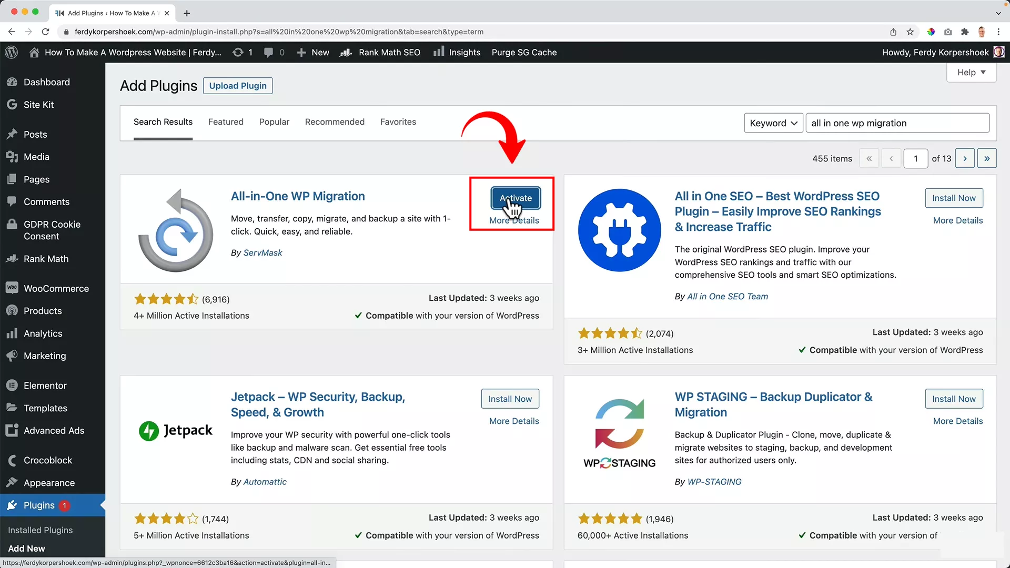Click the Upload Plugin button
The width and height of the screenshot is (1010, 568).
coord(238,86)
